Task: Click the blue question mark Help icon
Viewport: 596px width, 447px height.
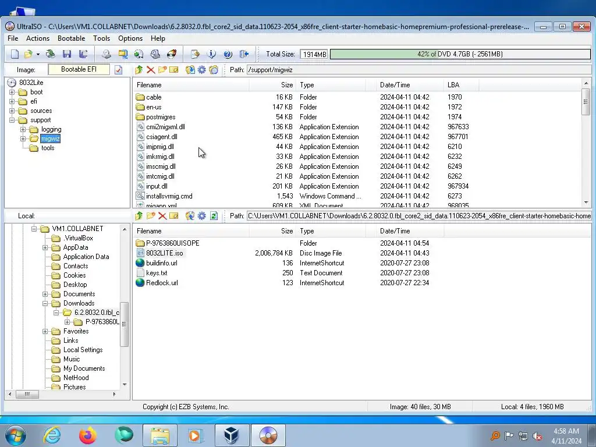Action: tap(228, 54)
